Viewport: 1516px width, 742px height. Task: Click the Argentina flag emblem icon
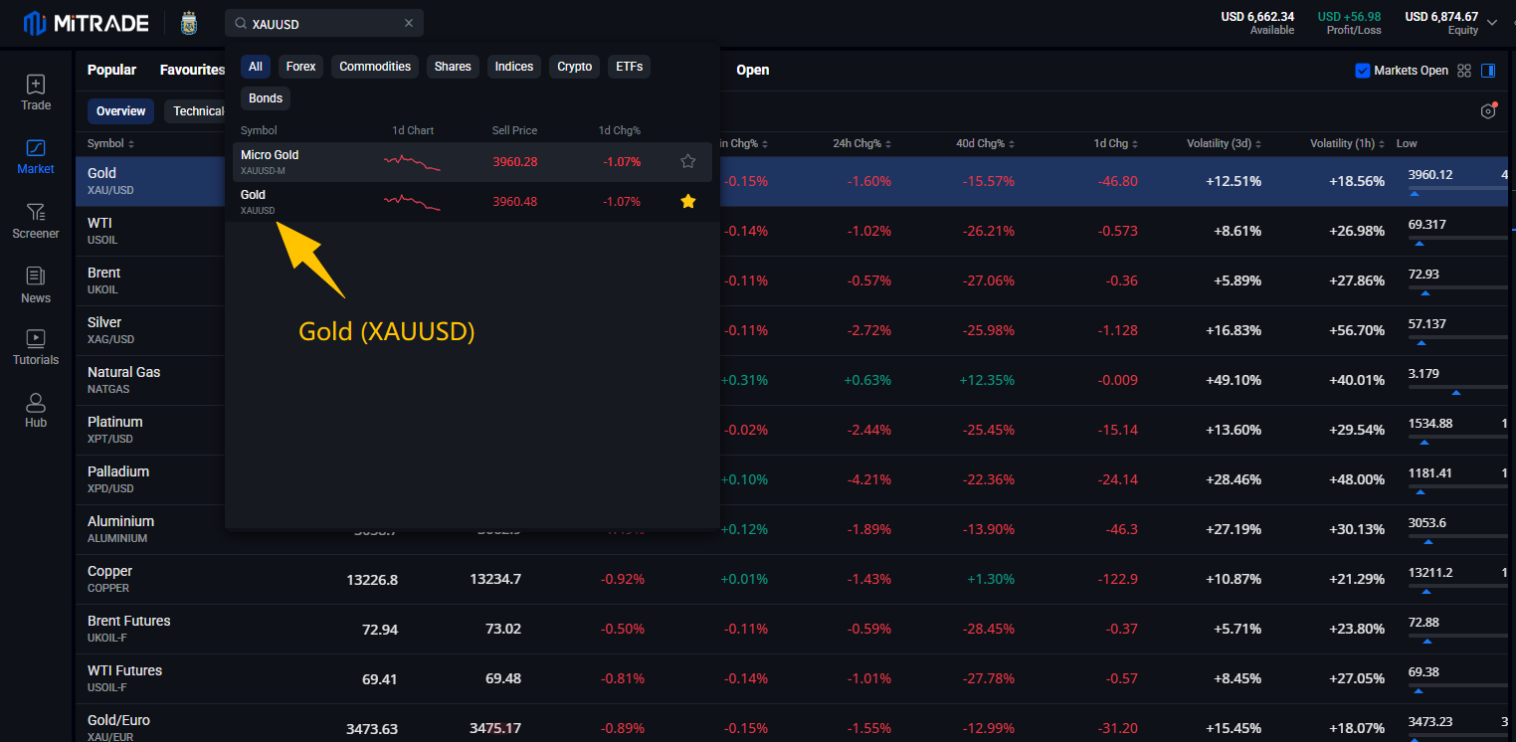189,23
